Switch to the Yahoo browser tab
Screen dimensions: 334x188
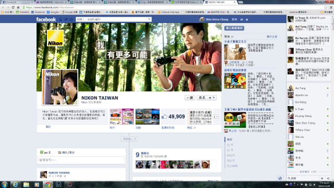(51, 2)
